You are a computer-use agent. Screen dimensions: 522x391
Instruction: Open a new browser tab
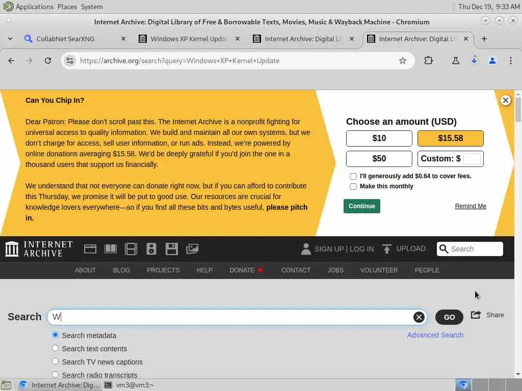(x=484, y=39)
